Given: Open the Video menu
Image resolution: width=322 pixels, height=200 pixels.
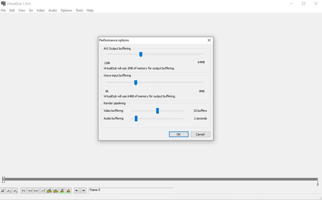Looking at the screenshot, I should 41,10.
